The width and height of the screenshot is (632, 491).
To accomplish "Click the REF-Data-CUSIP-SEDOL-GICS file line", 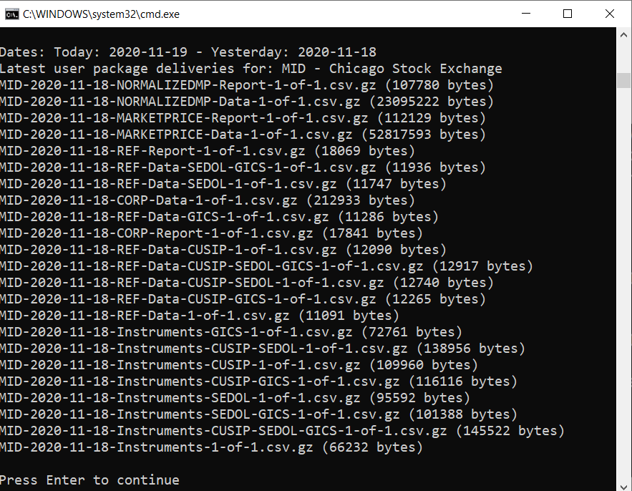I will click(266, 266).
